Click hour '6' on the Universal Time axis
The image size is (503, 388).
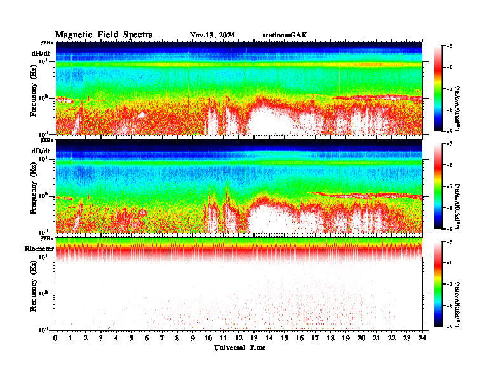tap(147, 339)
